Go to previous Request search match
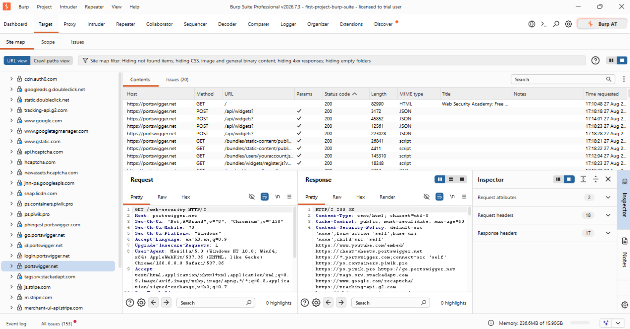 tap(154, 303)
